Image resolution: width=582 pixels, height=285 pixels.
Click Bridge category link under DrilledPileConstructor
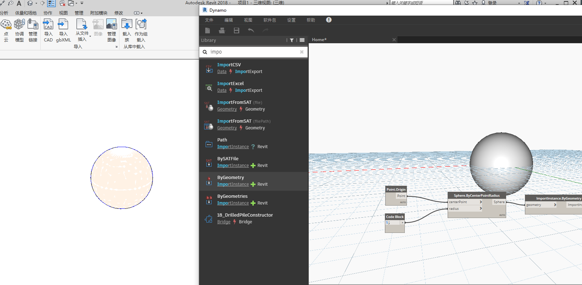pos(224,222)
